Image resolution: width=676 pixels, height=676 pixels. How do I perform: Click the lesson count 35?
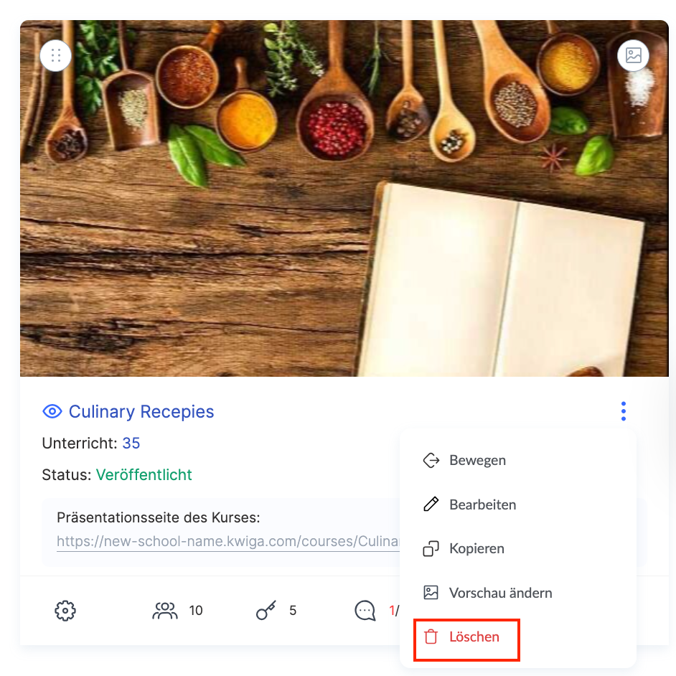131,443
